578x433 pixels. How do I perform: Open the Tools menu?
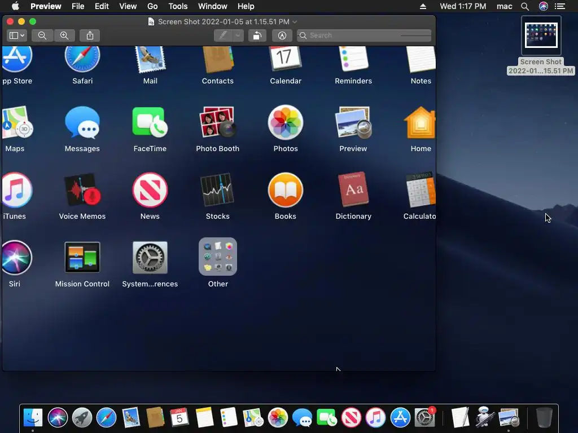click(x=178, y=6)
